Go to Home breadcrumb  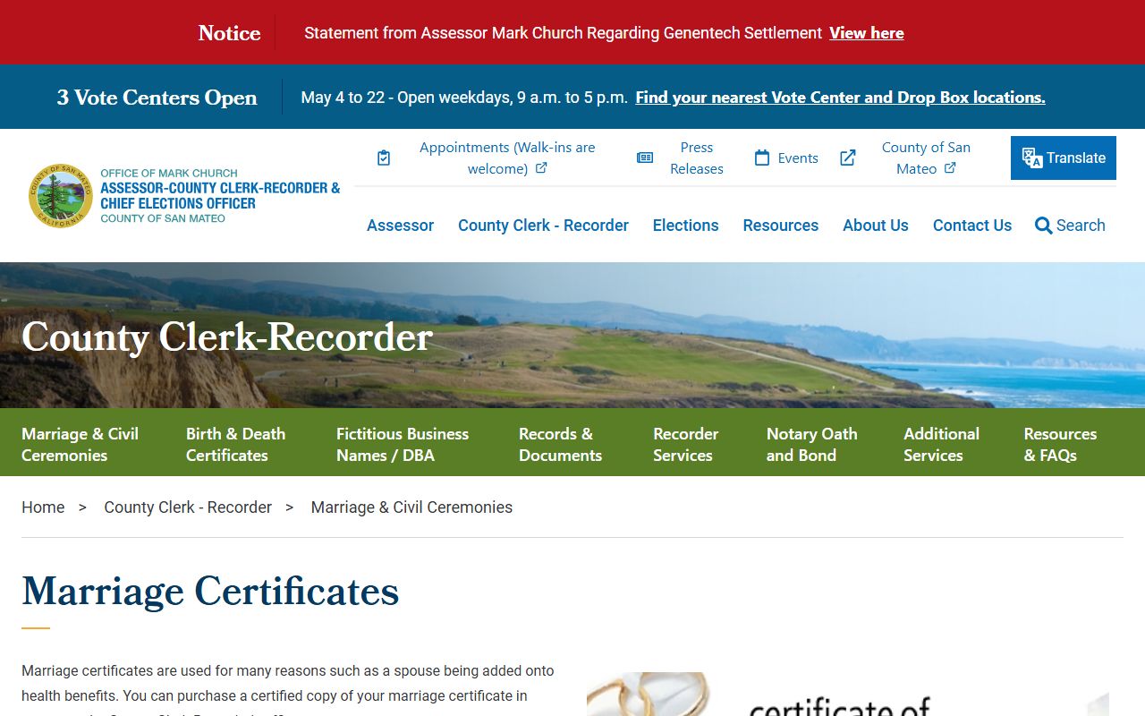(43, 507)
